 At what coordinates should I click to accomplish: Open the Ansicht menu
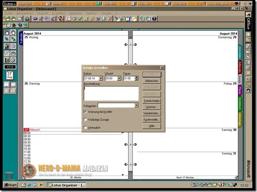tap(42, 13)
